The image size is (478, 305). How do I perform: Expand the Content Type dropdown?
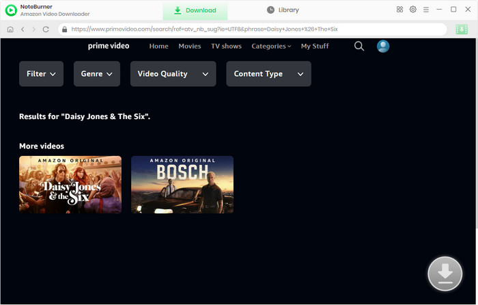tap(268, 74)
